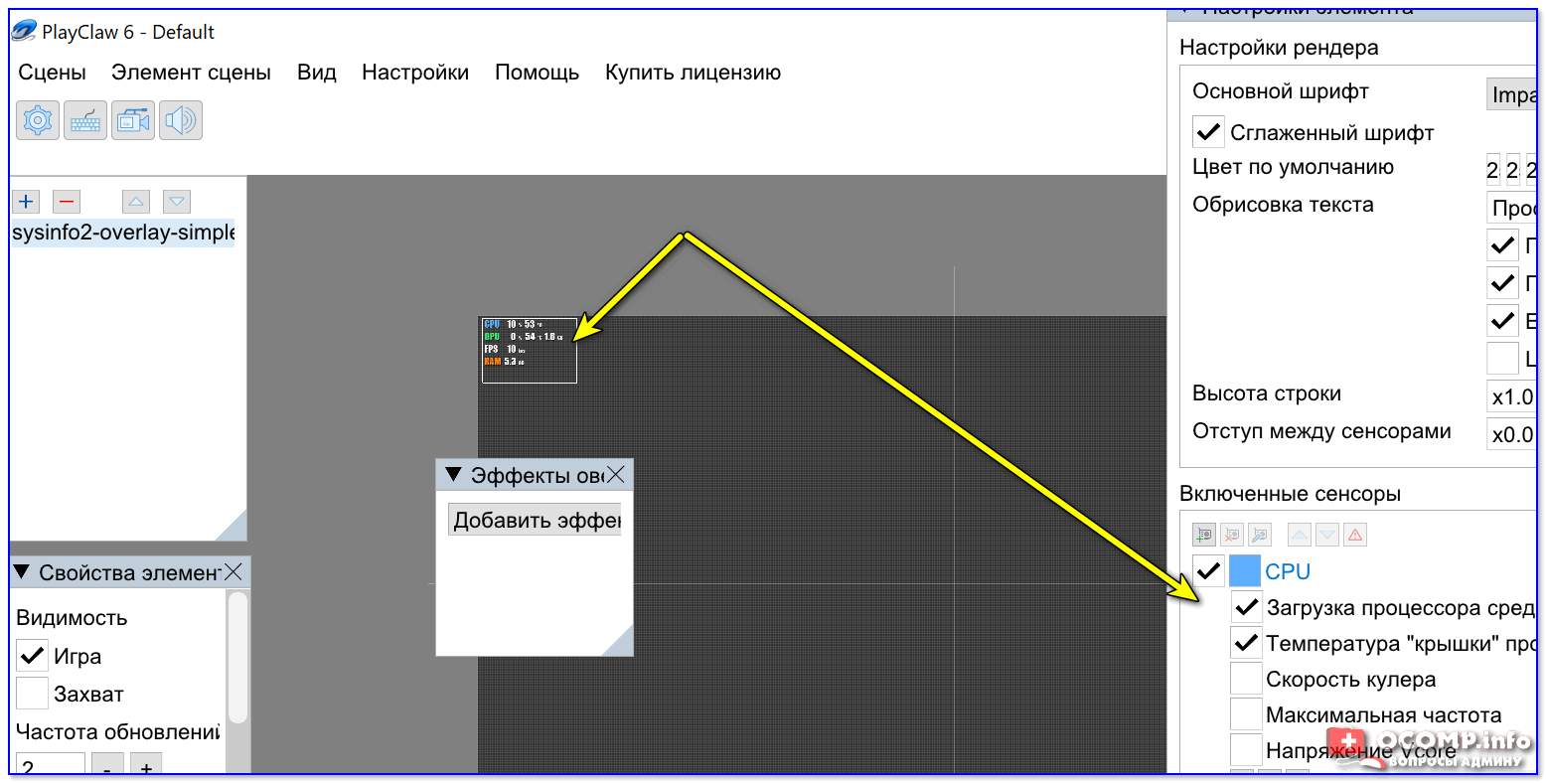Move scene element up in the list
This screenshot has width=1546, height=783.
pyautogui.click(x=136, y=202)
